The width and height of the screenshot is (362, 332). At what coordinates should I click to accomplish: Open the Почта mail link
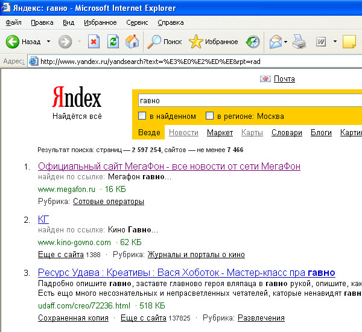point(284,79)
